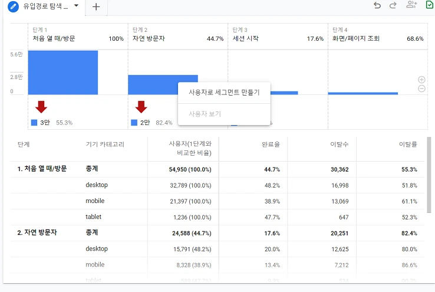
Task: Click step 2 header '자연 방문자'
Action: 149,38
